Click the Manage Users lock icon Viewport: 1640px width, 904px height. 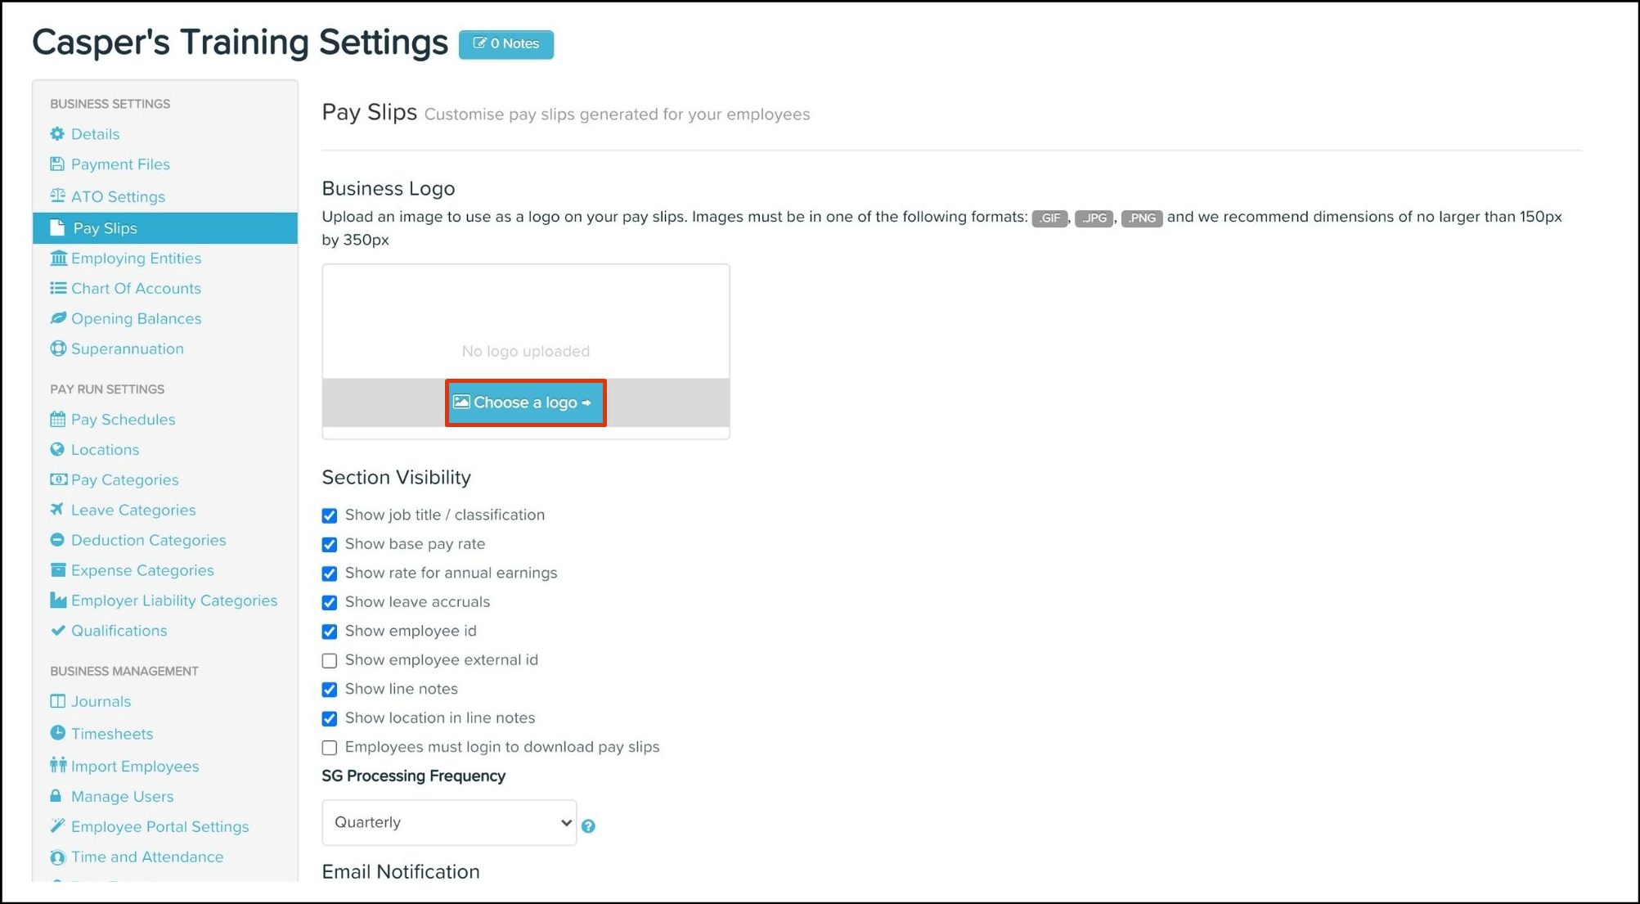click(56, 796)
